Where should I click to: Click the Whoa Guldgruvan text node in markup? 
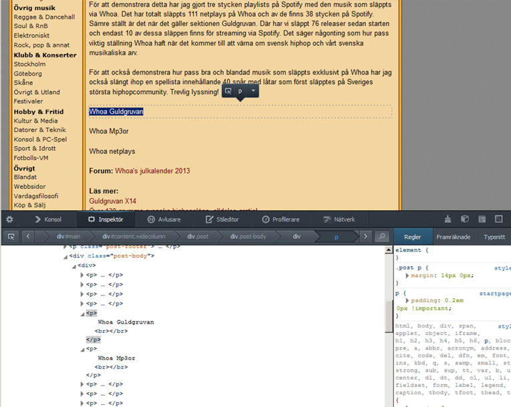pyautogui.click(x=126, y=322)
